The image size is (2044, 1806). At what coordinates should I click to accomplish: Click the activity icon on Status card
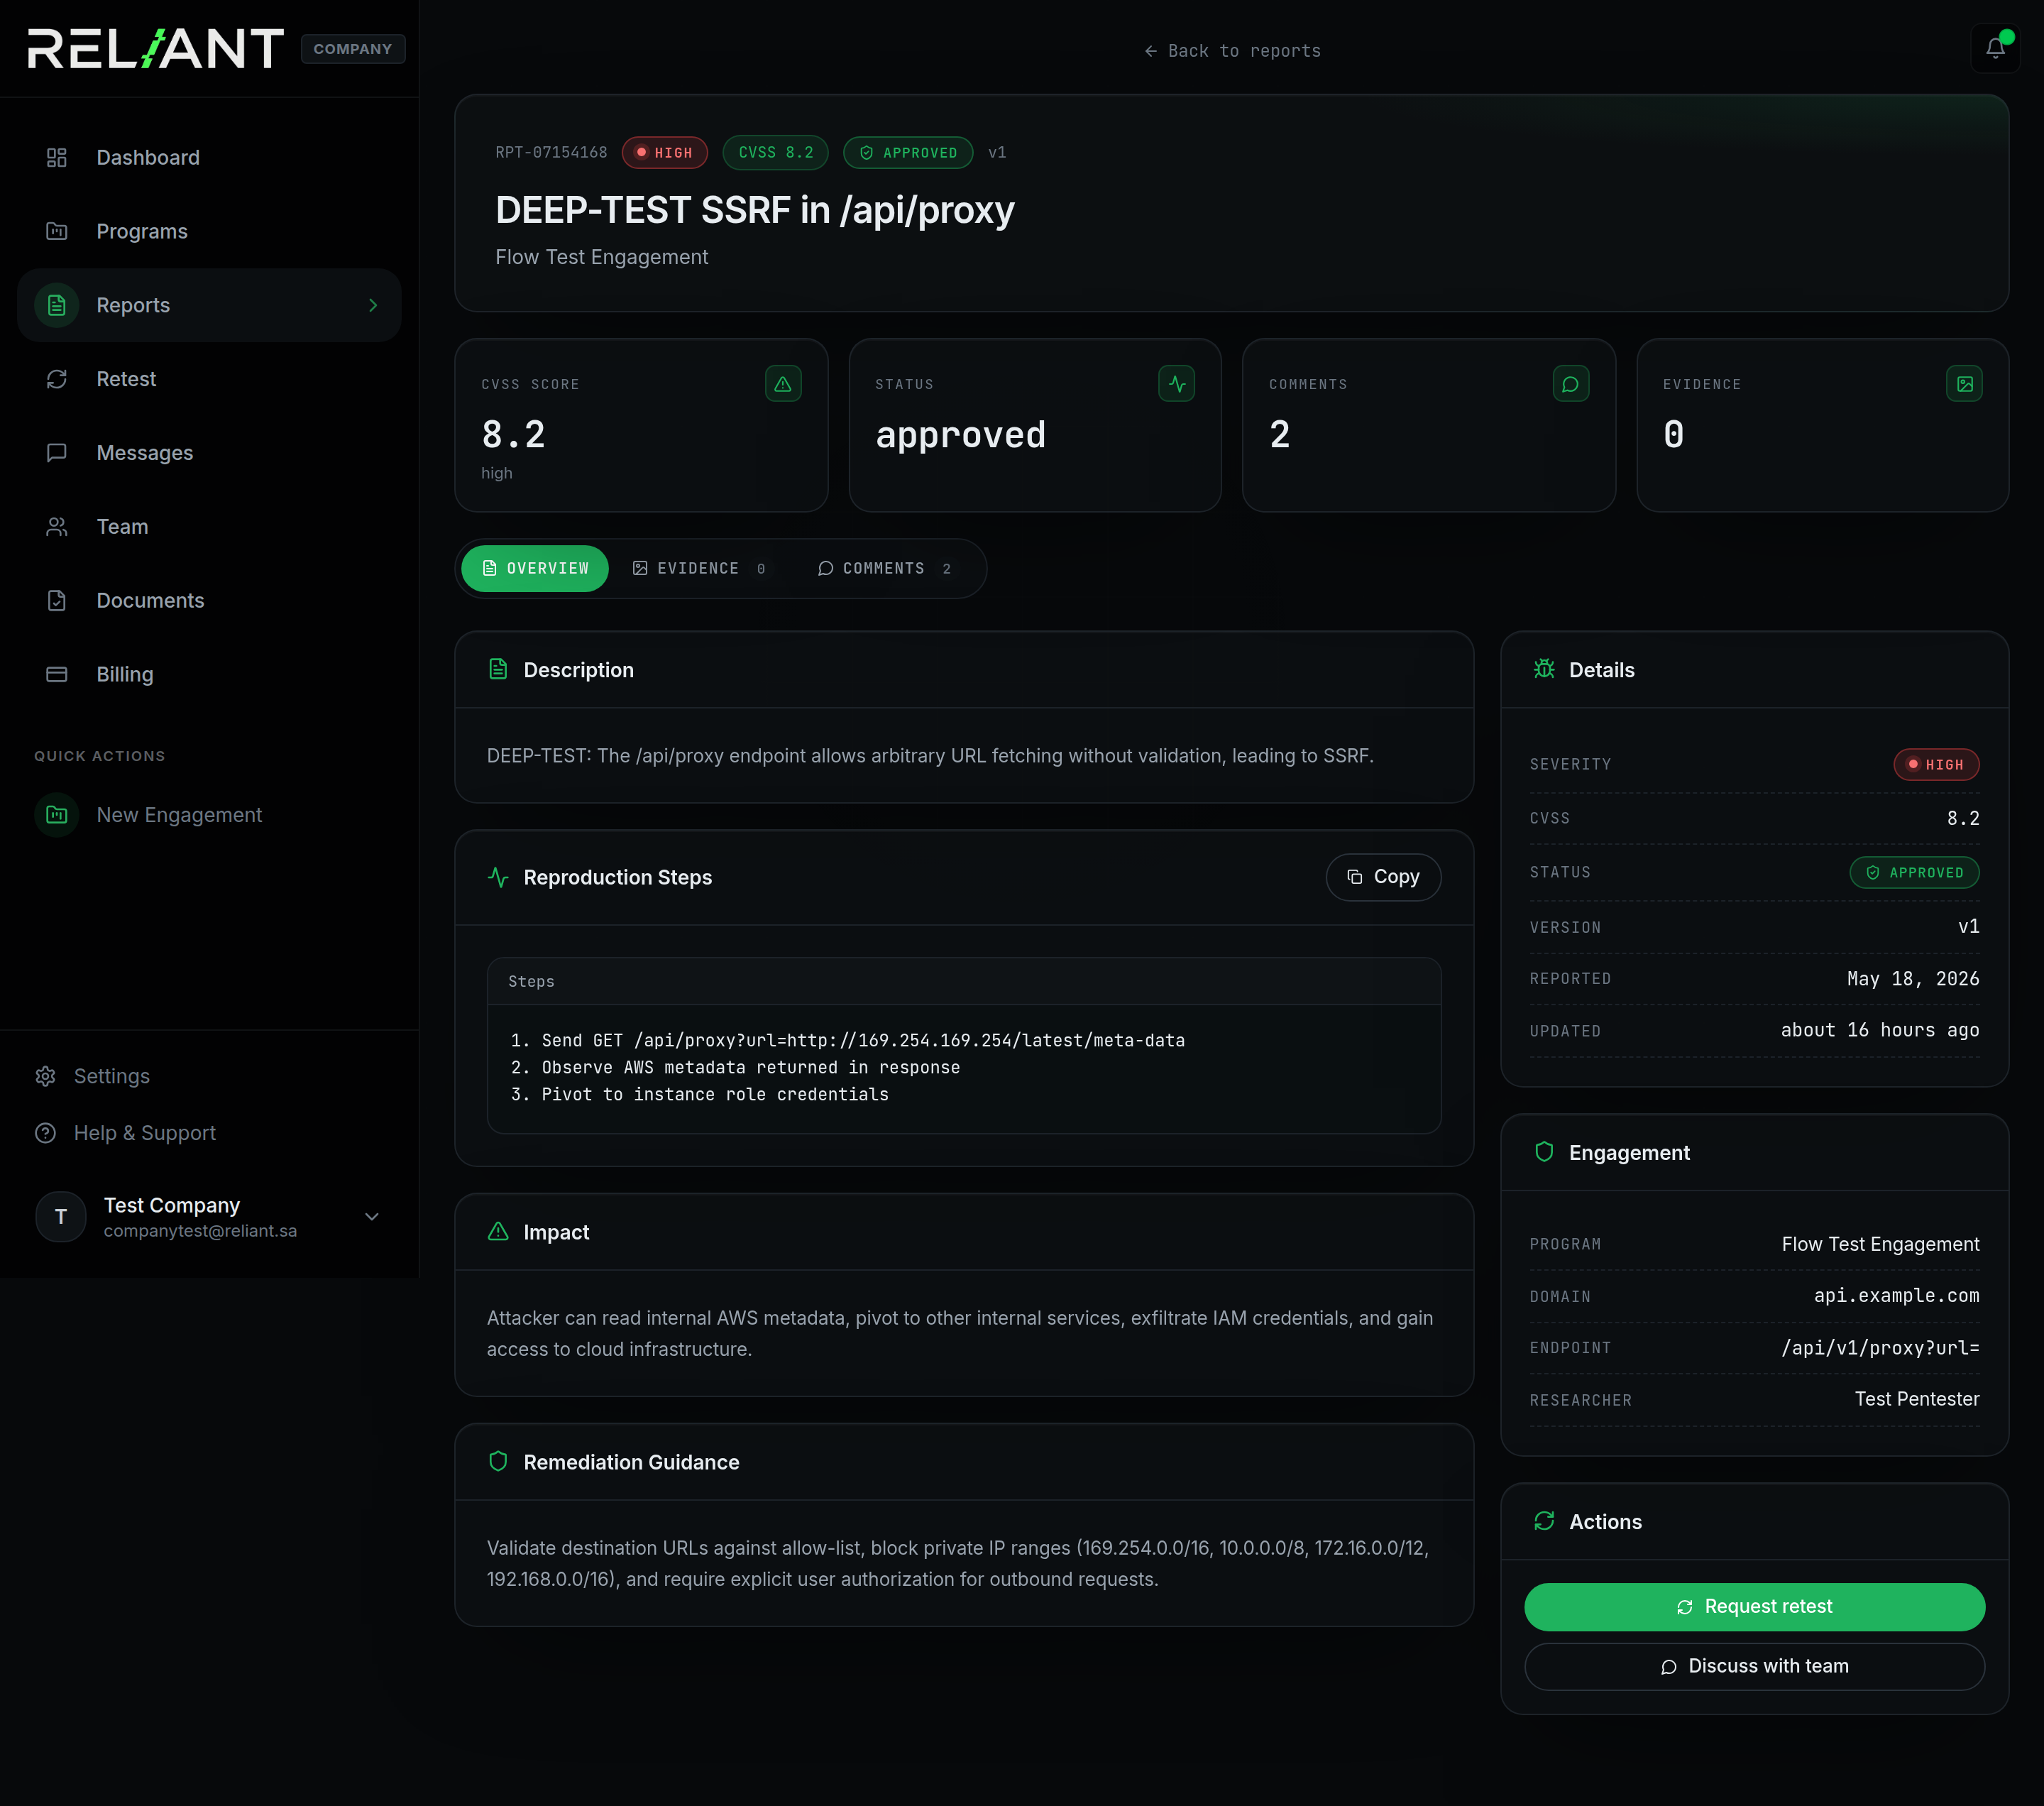(1177, 384)
